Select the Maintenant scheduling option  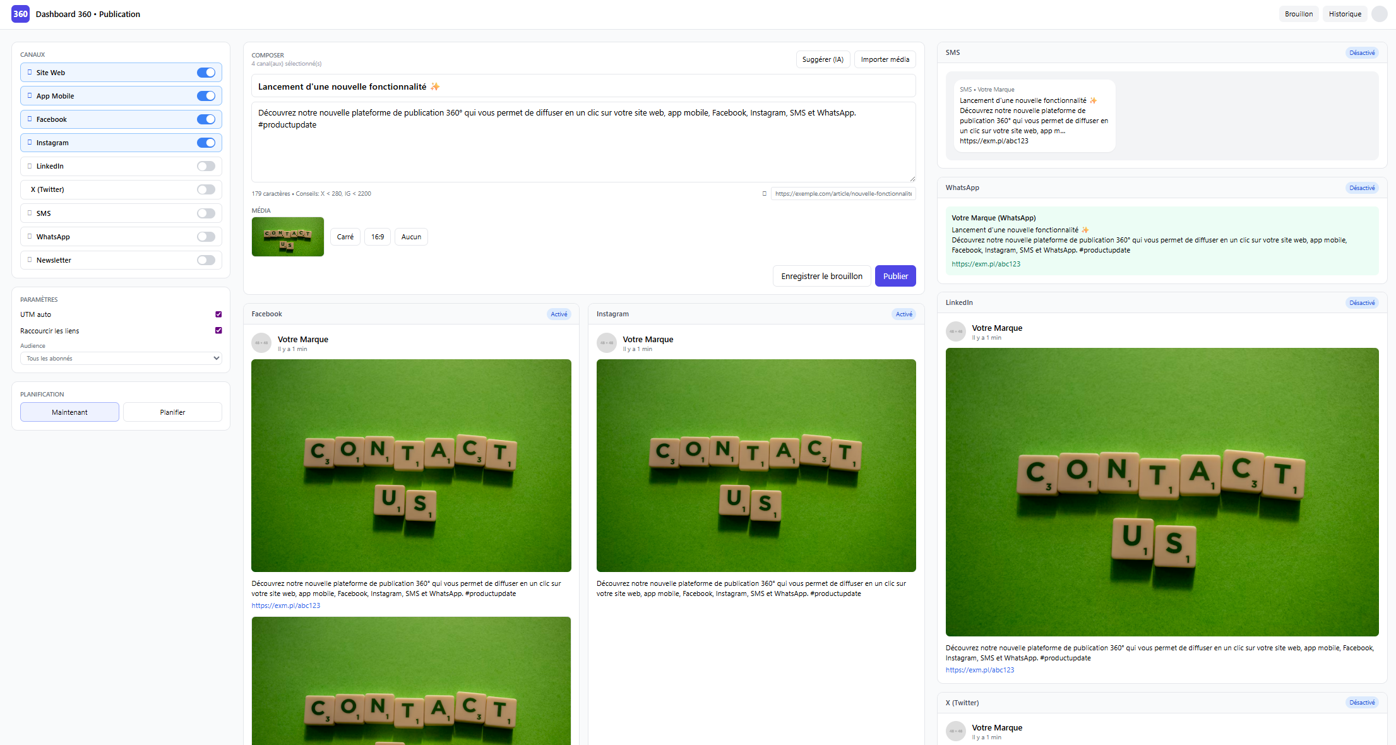(x=69, y=412)
